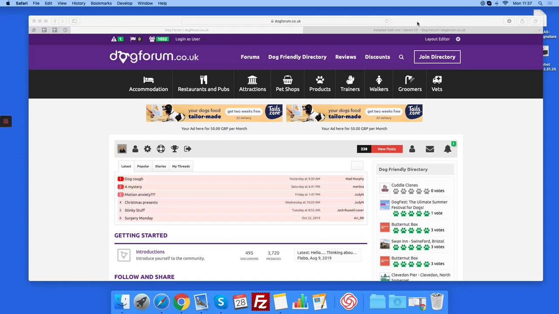Click the reports flag icon in admin bar
Screen dimensions: 559x314
point(133,39)
